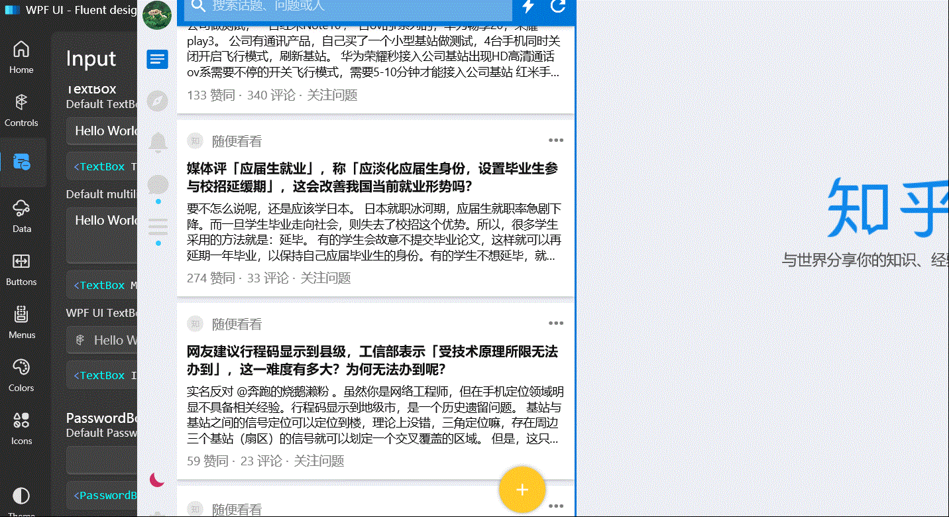Click the magnifier search icon in Zhihu
Viewport: 949px width, 517px height.
coord(197,5)
